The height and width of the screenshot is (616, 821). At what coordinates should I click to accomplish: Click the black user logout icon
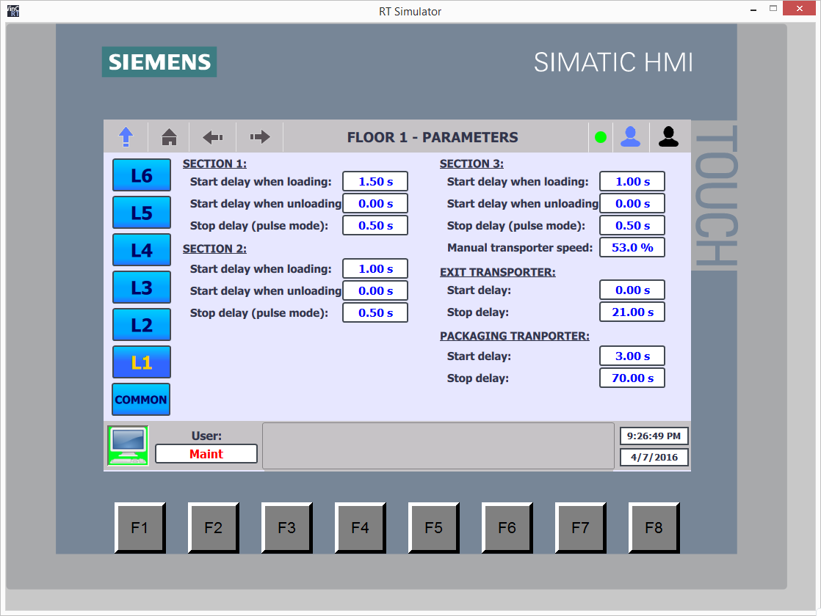668,136
